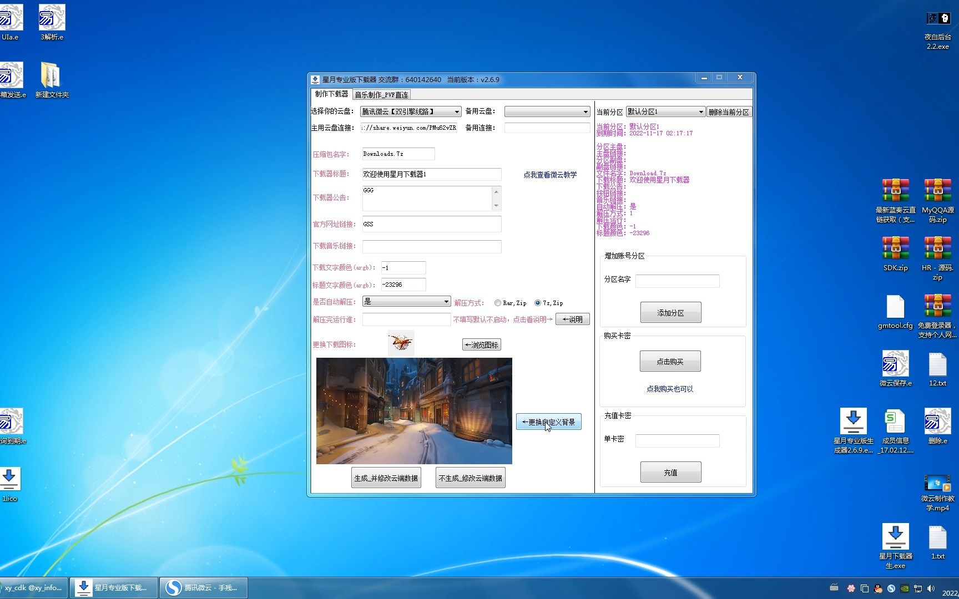Click ←更换自定义背景 button
Screen dimensions: 959x599
pos(548,422)
